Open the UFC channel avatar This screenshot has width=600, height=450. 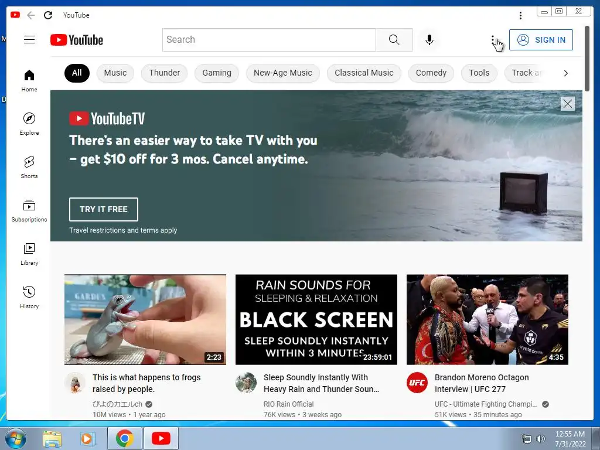(417, 383)
